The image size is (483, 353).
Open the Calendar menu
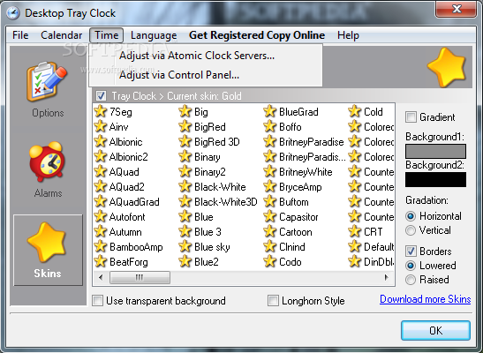[x=61, y=35]
